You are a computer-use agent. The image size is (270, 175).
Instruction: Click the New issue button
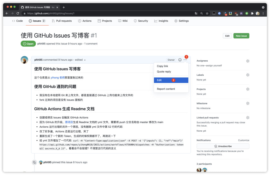(241, 36)
